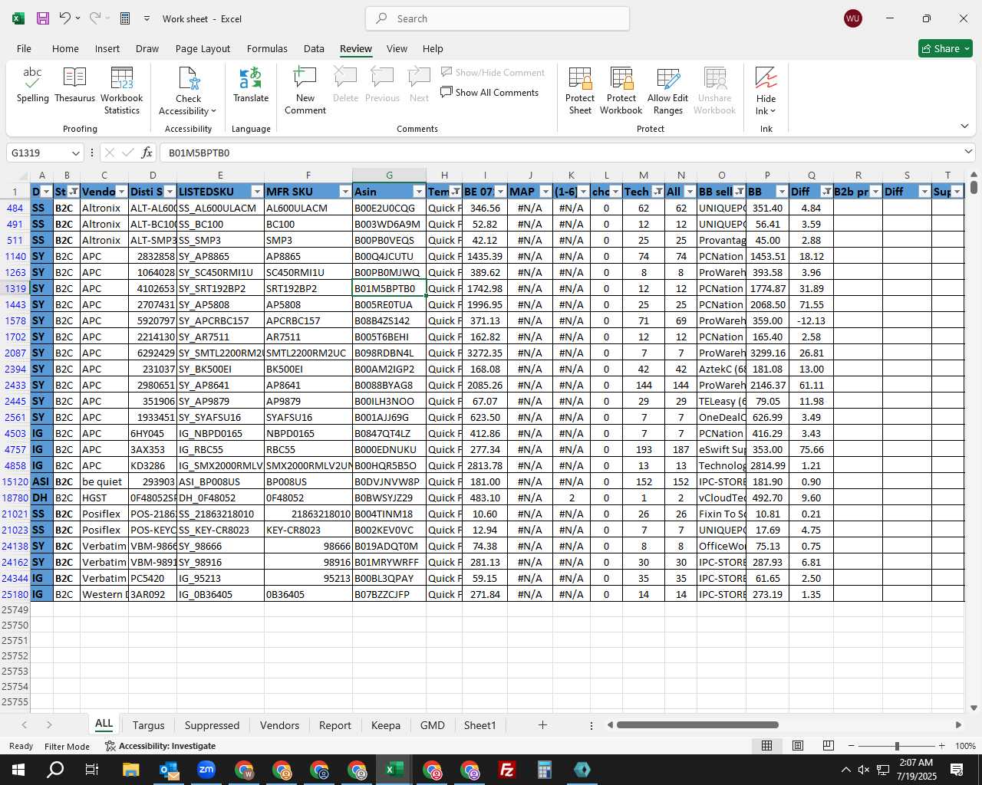The image size is (982, 785).
Task: Run the Spelling check
Action: [32, 85]
